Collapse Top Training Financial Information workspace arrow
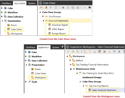 point(70,65)
